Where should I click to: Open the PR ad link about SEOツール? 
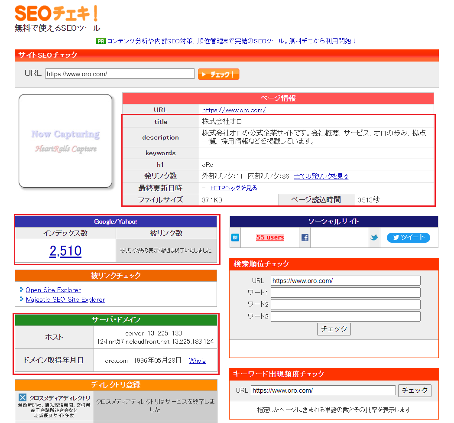pyautogui.click(x=232, y=41)
